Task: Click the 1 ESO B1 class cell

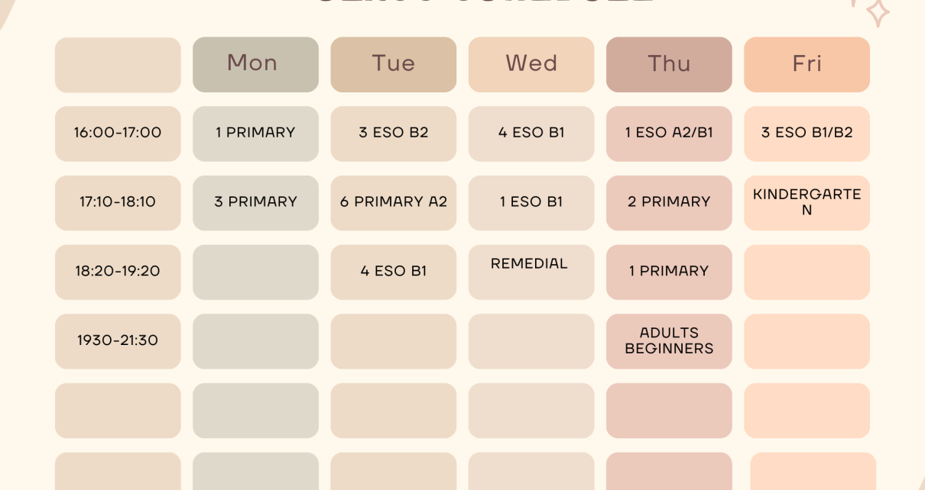Action: [x=531, y=202]
